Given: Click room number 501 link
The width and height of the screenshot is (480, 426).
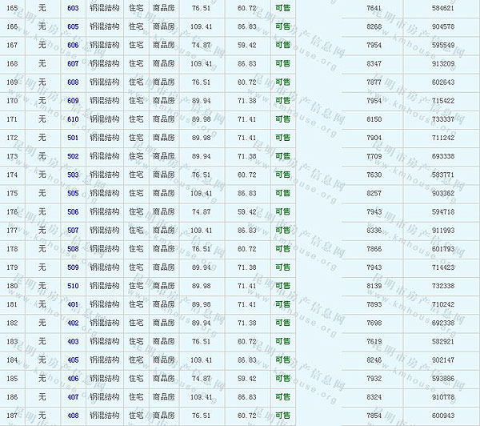Looking at the screenshot, I should (73, 138).
